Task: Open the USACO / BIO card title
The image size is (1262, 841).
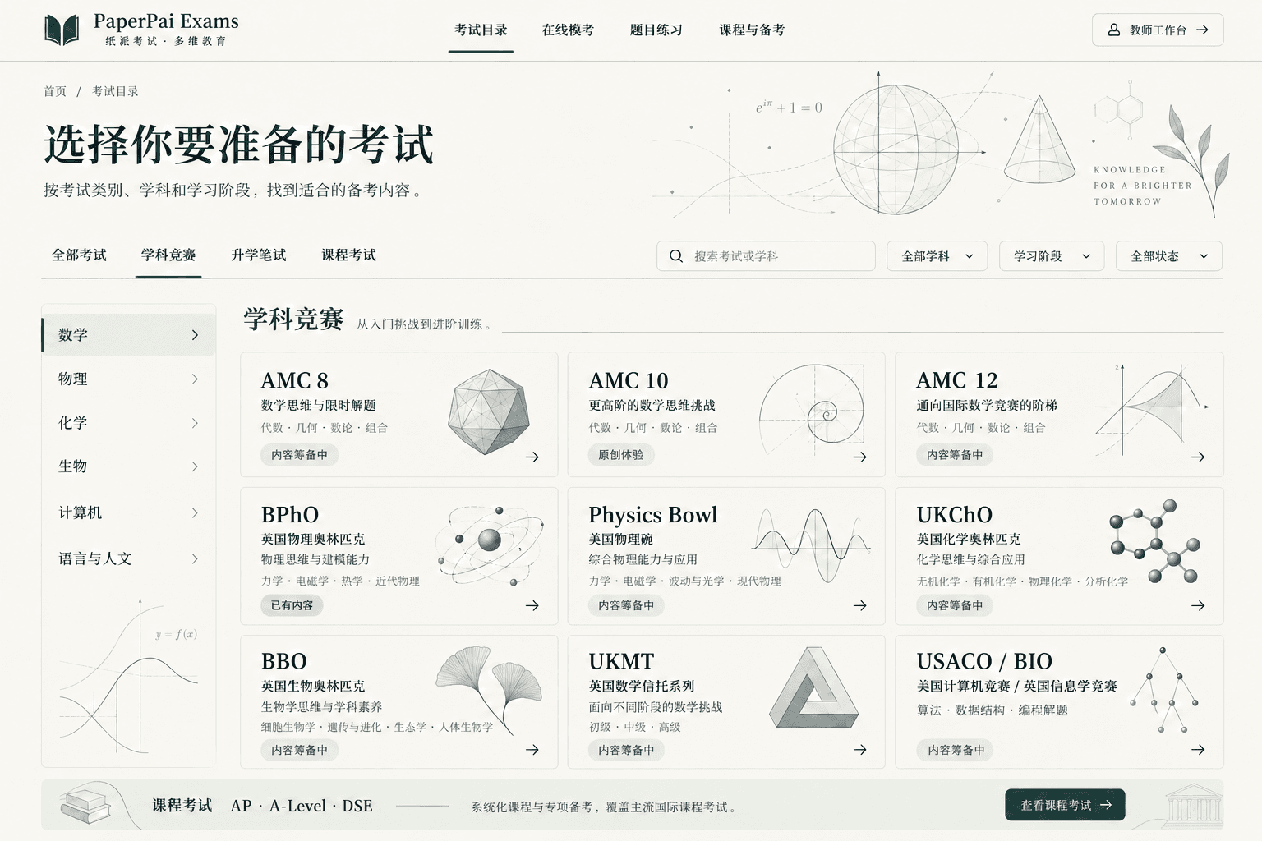Action: [984, 661]
